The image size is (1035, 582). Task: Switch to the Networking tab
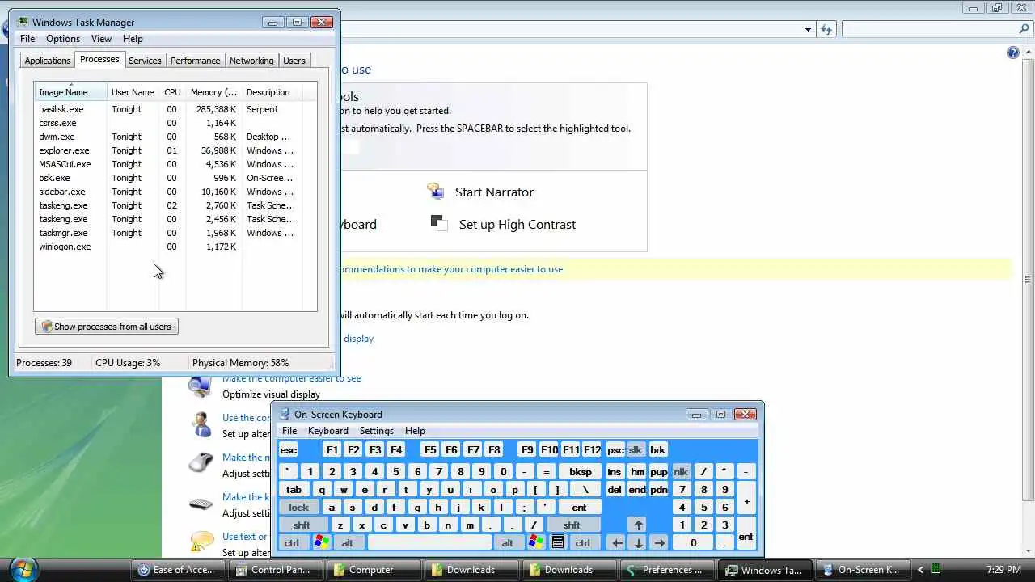pos(251,61)
